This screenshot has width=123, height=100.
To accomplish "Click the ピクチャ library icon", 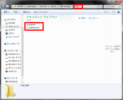I will 7,30.
